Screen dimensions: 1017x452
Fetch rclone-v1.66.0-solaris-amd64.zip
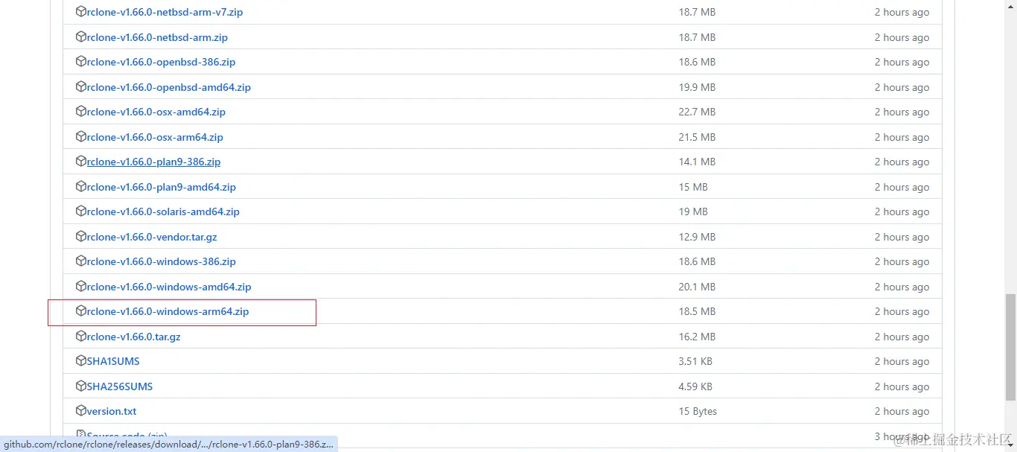pyautogui.click(x=163, y=211)
